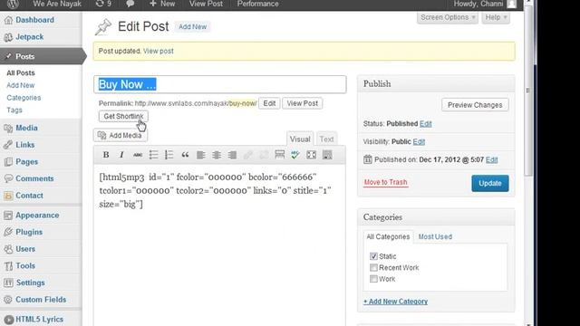Go to Links in the sidebar
Image resolution: width=580 pixels, height=326 pixels.
coord(25,145)
